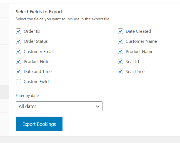Click the Custom Fields label text

tap(37, 82)
